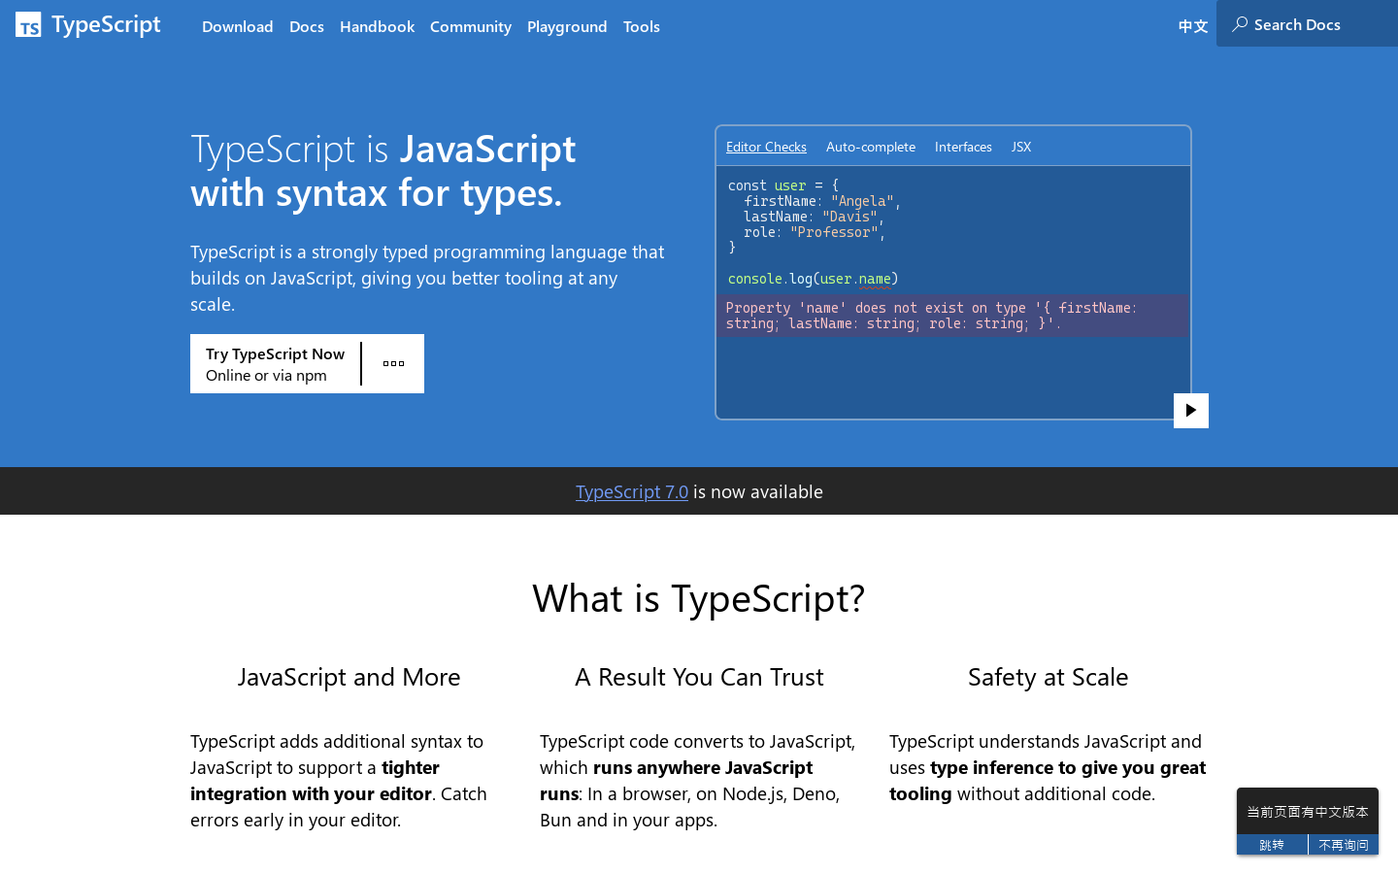Image resolution: width=1398 pixels, height=874 pixels.
Task: Click the 跳转 button
Action: coord(1272,845)
